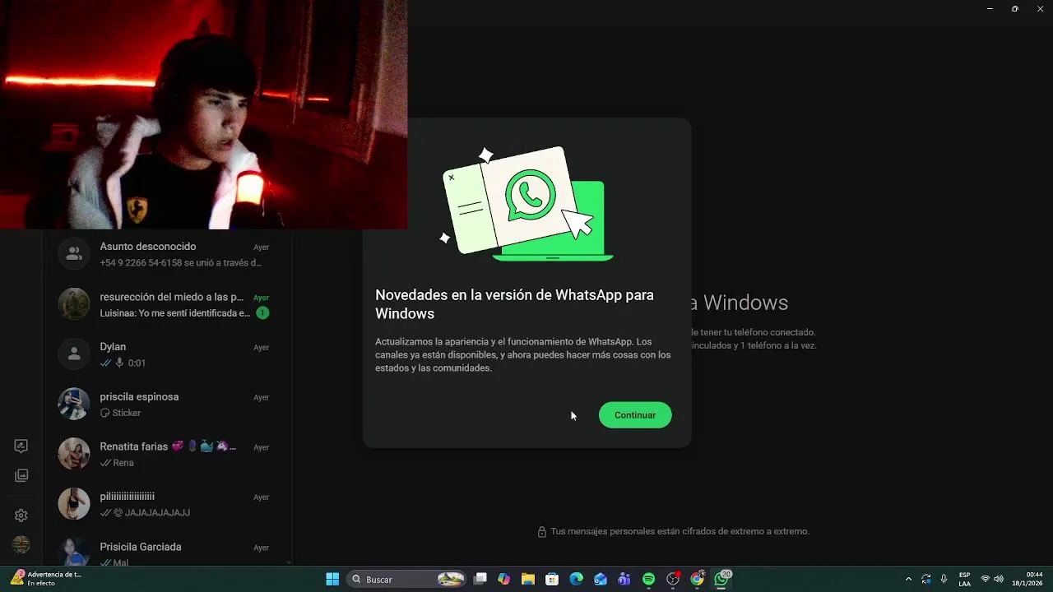Open Spotify from the taskbar
Viewport: 1053px width, 592px height.
[648, 580]
